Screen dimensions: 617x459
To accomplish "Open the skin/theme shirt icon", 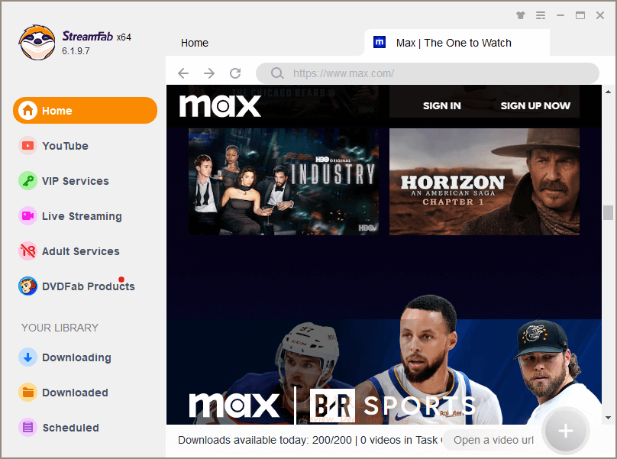I will 521,15.
